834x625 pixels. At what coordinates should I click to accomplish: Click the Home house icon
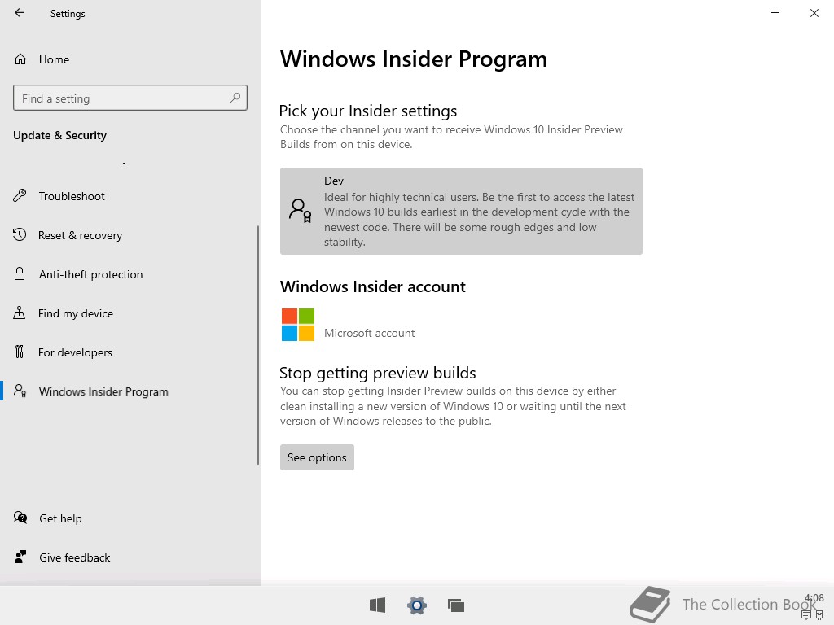coord(20,59)
